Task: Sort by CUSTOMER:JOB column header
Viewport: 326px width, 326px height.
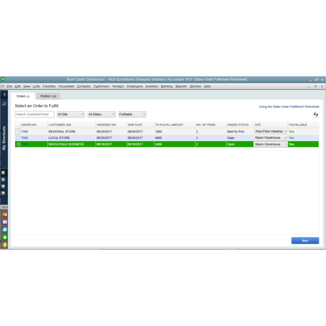Action: pos(71,125)
